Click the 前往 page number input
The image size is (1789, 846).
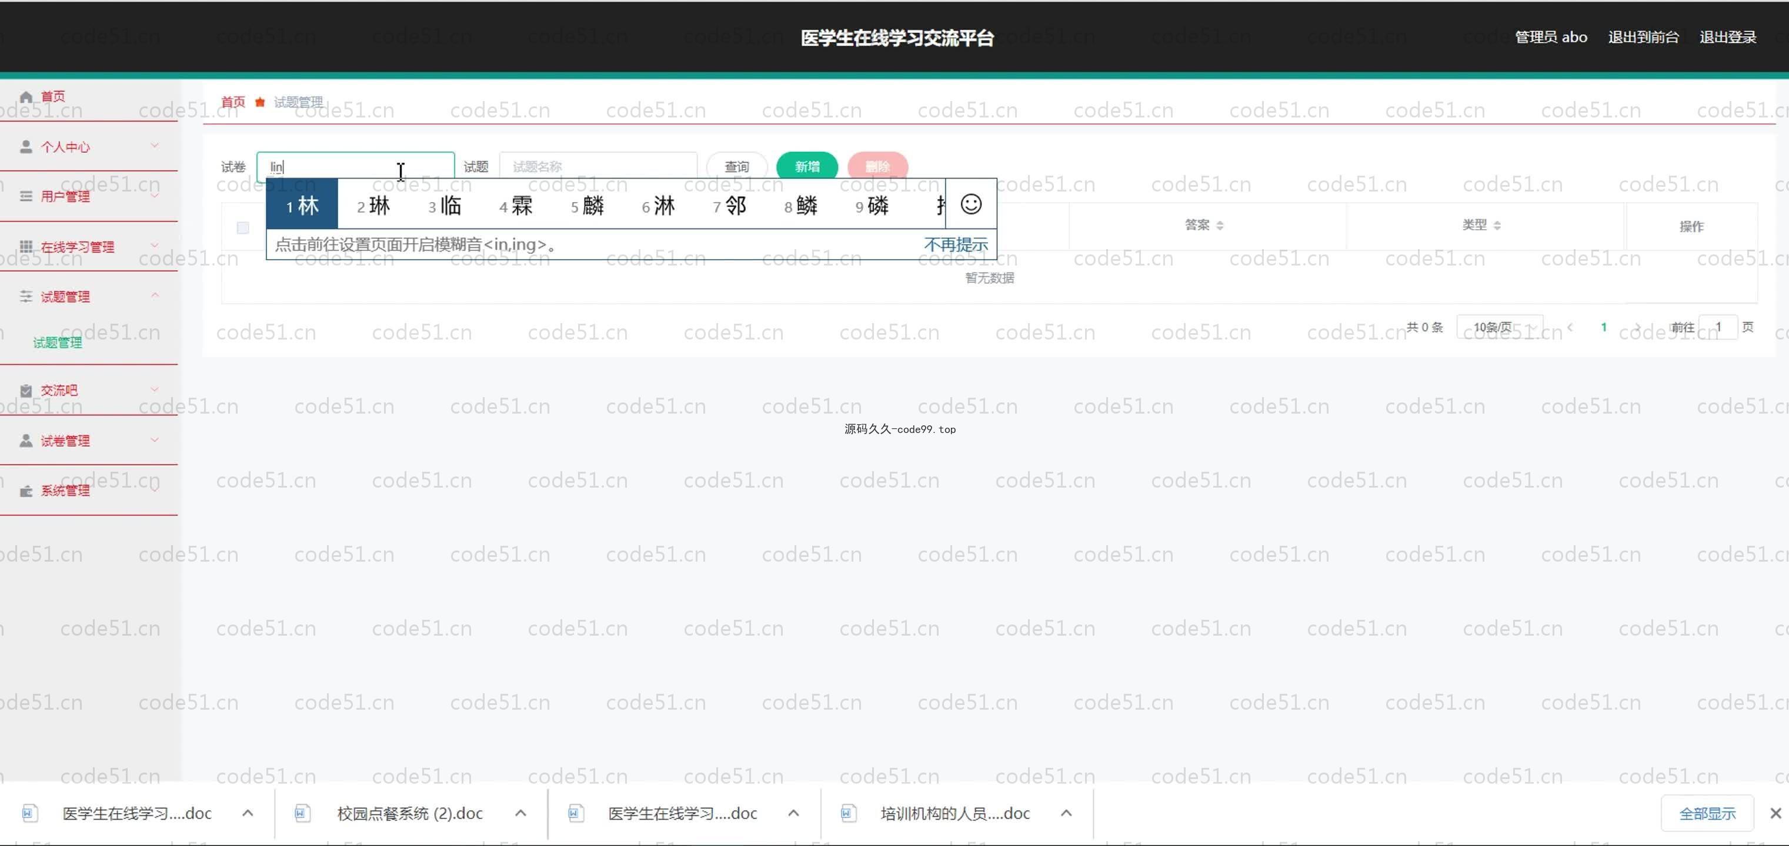click(x=1719, y=327)
